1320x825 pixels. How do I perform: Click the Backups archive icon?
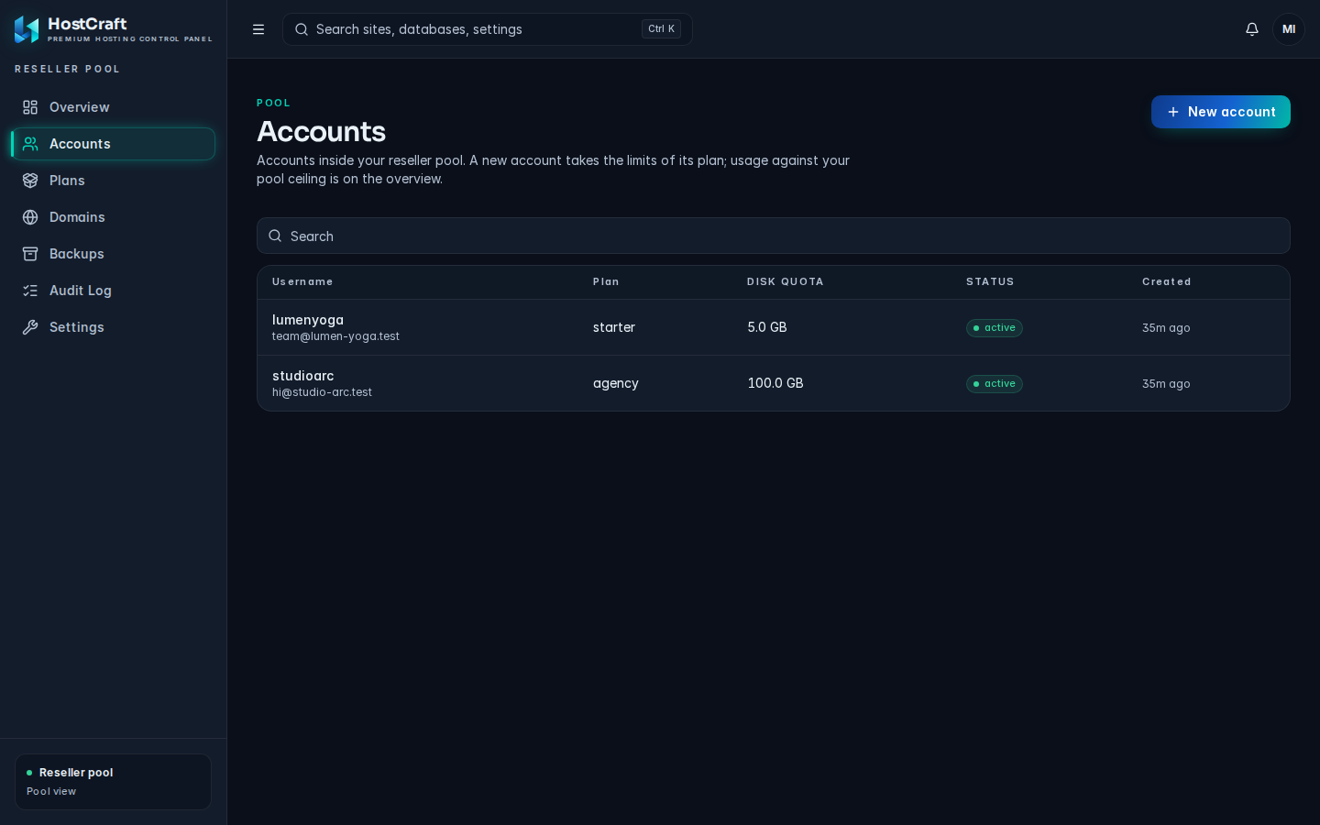30,254
